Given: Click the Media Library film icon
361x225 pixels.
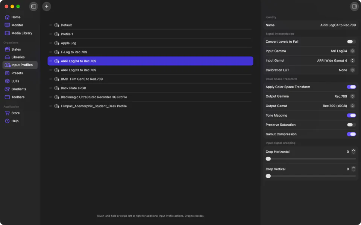Looking at the screenshot, I should click(x=8, y=33).
